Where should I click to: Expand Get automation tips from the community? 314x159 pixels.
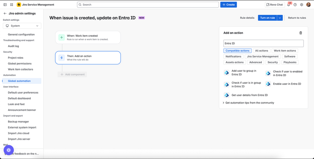coord(248,103)
